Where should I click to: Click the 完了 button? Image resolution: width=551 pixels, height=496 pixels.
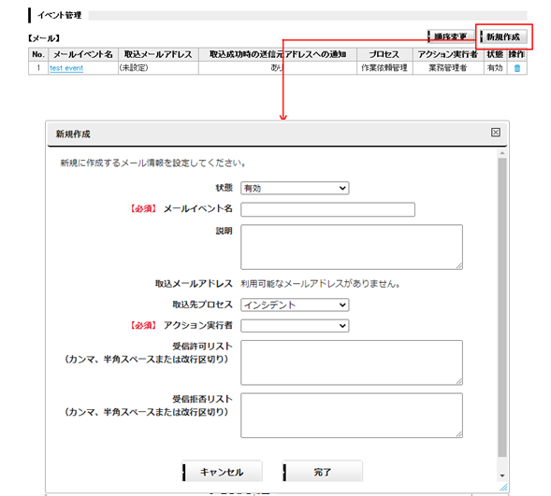tap(323, 472)
